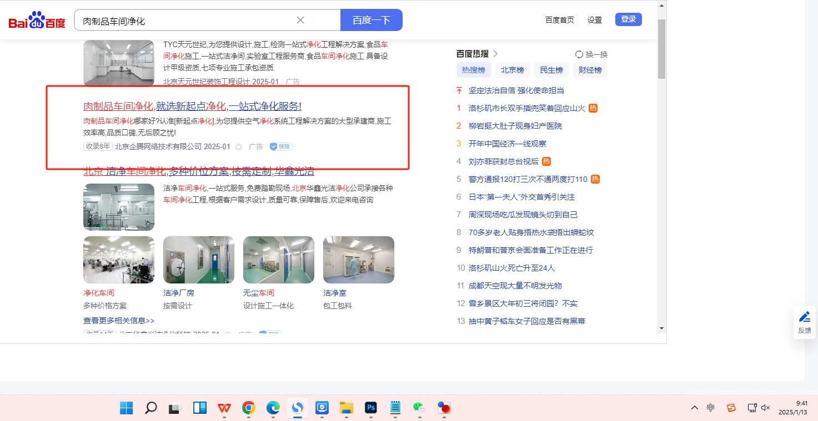Open the 肉制品车间净化,就选新起点净化 result title
Viewport: 818px width, 421px height.
tap(192, 106)
